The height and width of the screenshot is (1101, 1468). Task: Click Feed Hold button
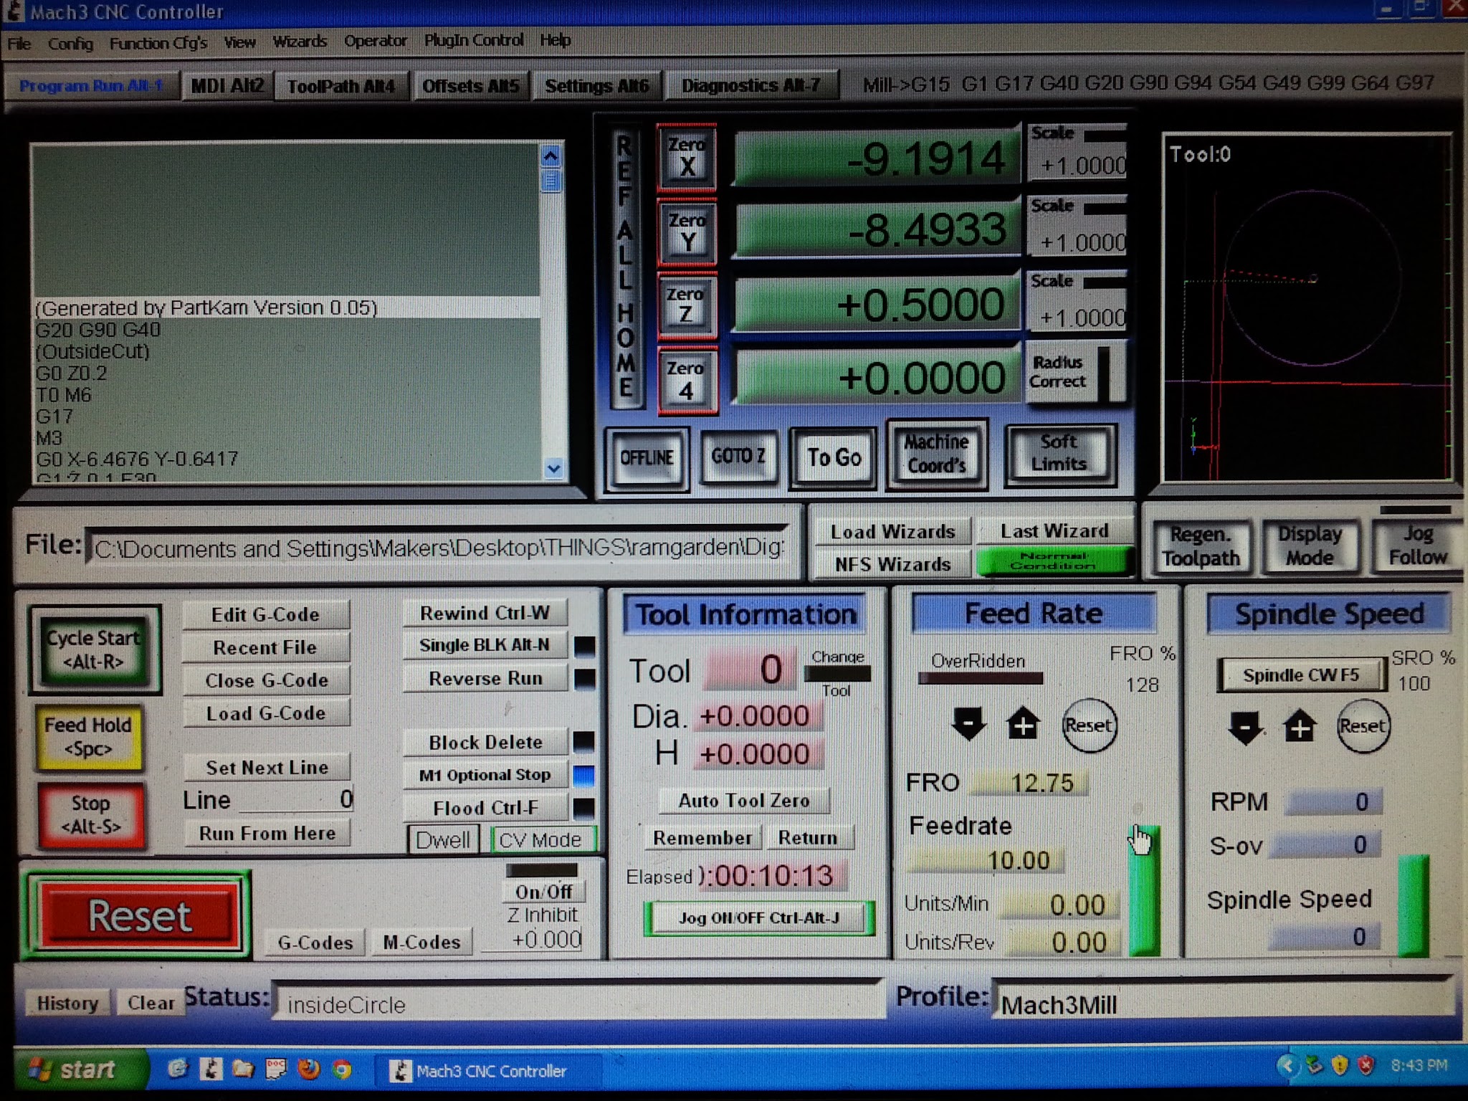[x=88, y=737]
